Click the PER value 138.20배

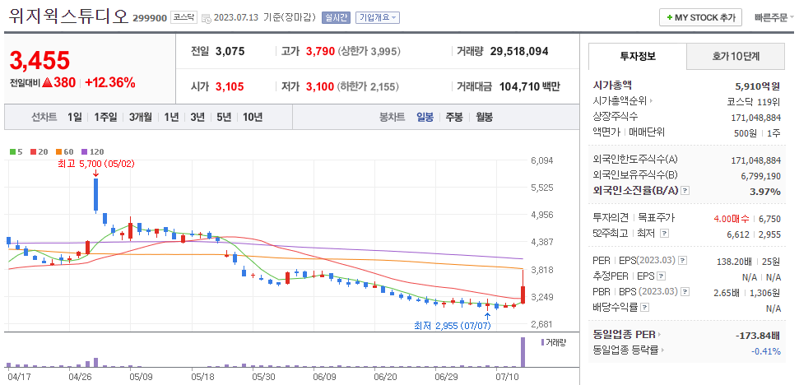pos(733,262)
